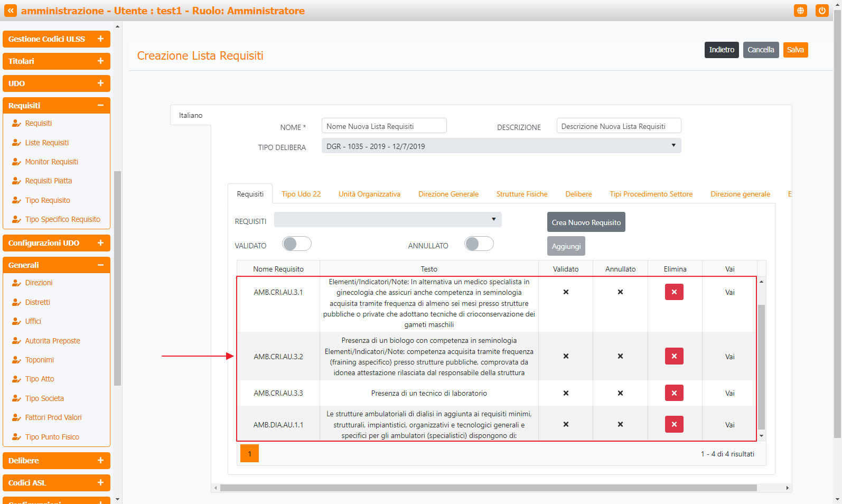
Task: Delete requisito AMB.DIA.AU.1.1 with red X
Action: [x=674, y=424]
